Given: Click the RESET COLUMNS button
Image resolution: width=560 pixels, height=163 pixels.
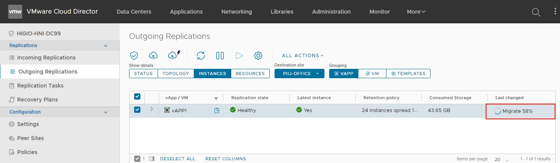Looking at the screenshot, I should click(225, 159).
